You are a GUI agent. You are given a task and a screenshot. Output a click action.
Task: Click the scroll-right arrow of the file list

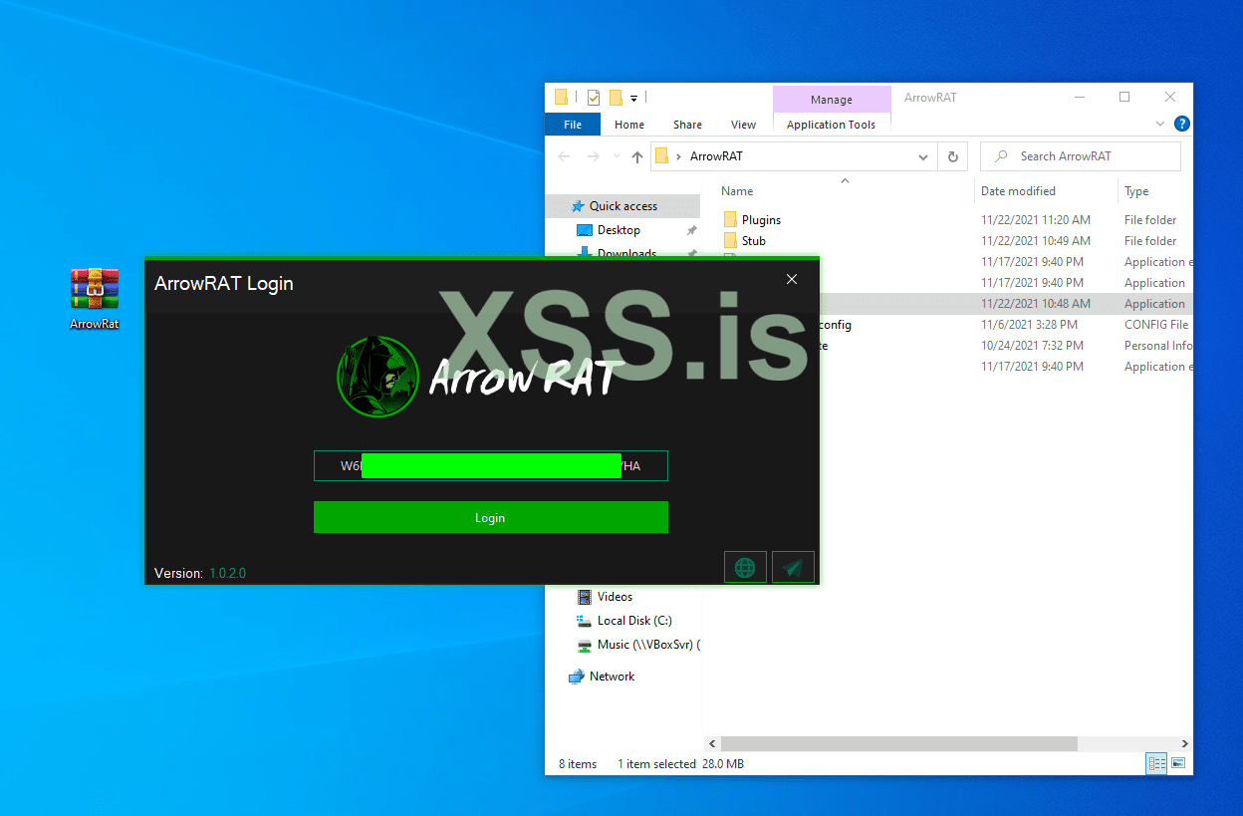coord(1184,744)
